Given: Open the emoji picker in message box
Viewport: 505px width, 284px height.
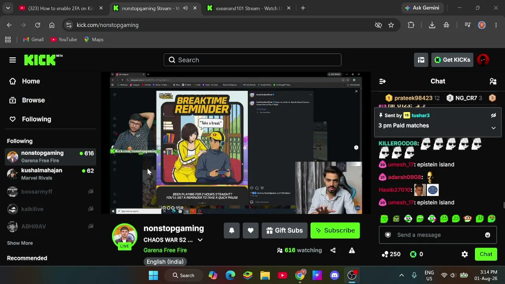Looking at the screenshot, I should (x=488, y=235).
